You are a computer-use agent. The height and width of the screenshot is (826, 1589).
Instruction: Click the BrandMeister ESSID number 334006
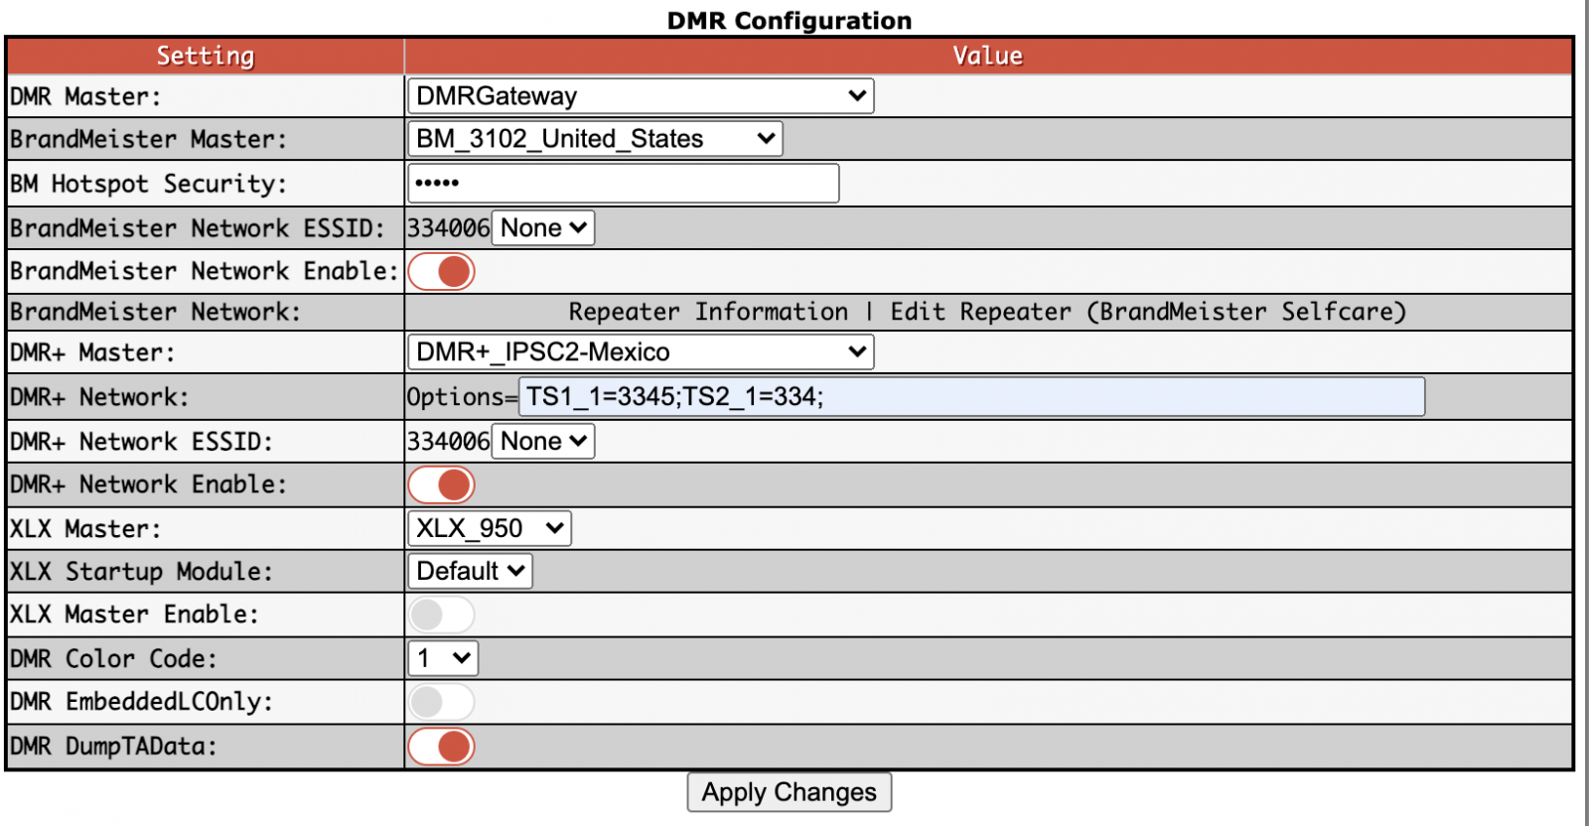447,227
